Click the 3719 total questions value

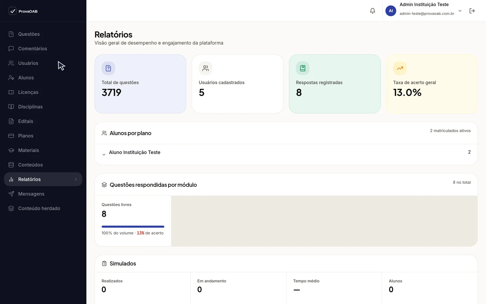[x=111, y=93]
